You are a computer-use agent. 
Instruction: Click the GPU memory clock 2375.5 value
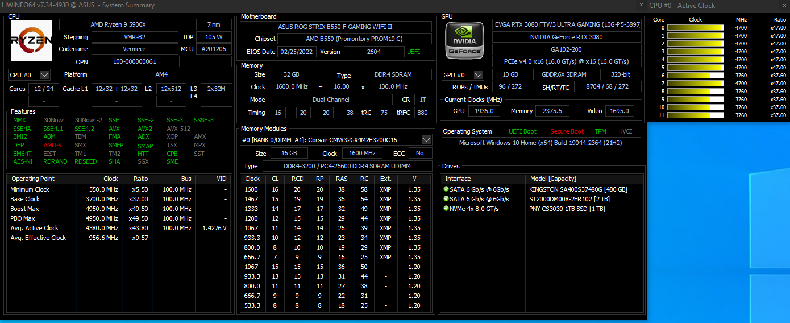pos(552,111)
